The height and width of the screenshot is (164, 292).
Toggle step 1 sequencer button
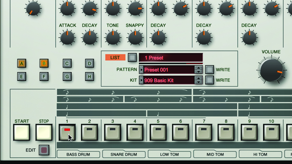coord(67,132)
